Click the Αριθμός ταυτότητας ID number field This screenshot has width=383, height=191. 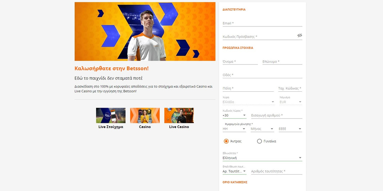coord(277,171)
